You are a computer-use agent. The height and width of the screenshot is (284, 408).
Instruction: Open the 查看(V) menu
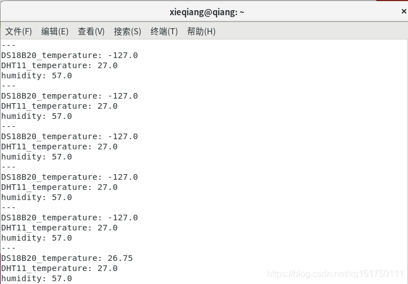click(91, 32)
